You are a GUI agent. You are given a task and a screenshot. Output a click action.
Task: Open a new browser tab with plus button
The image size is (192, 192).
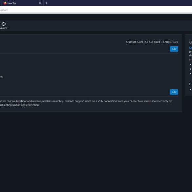(x=46, y=3)
